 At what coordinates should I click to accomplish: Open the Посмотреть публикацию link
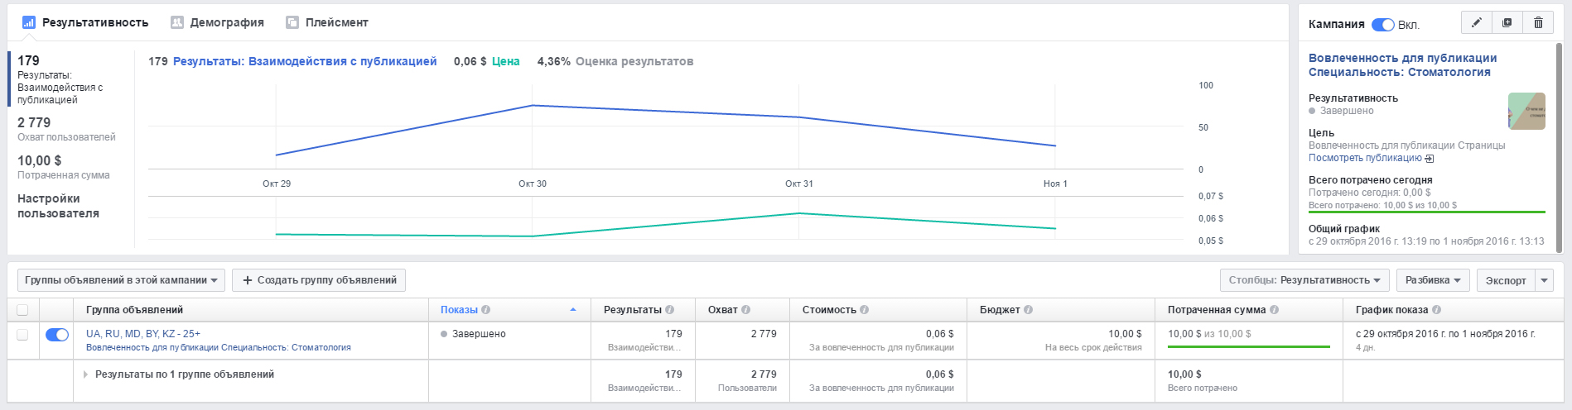click(1365, 158)
